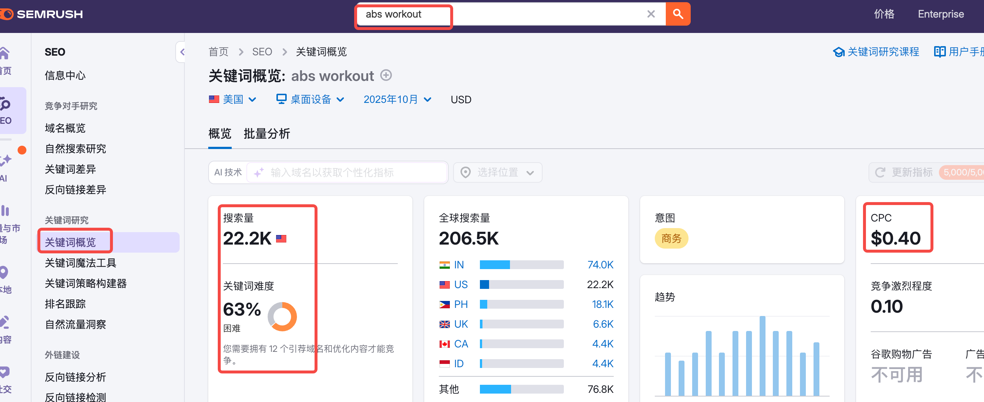Open the 桌面设备 device dropdown
The height and width of the screenshot is (402, 984).
[310, 100]
